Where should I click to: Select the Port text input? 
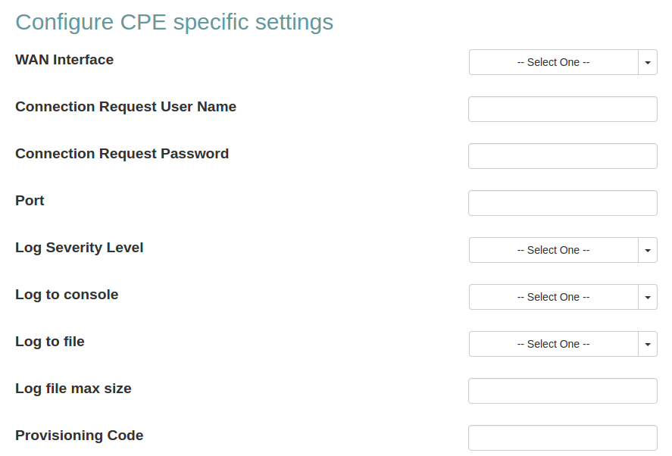tap(562, 203)
